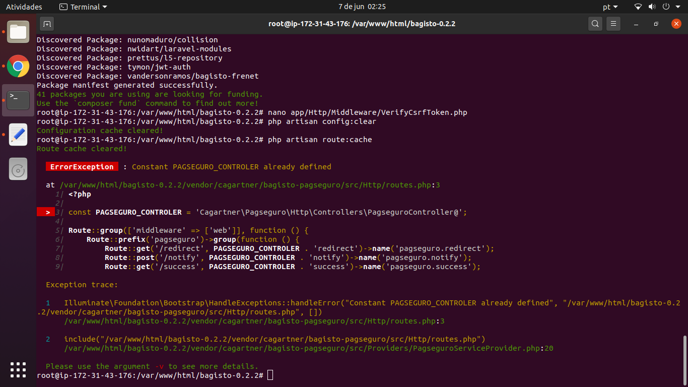The image size is (688, 387).
Task: Open the clock and calendar panel
Action: (x=362, y=7)
